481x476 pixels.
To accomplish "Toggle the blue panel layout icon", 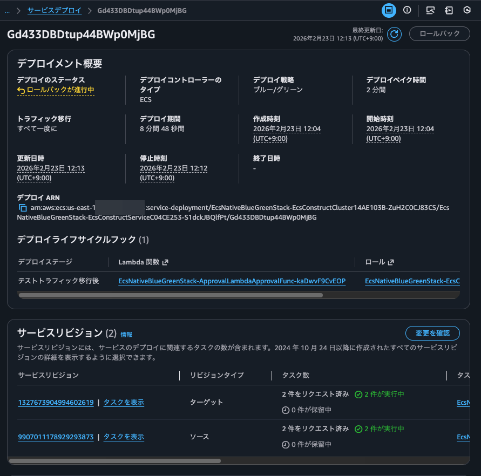I will click(389, 10).
